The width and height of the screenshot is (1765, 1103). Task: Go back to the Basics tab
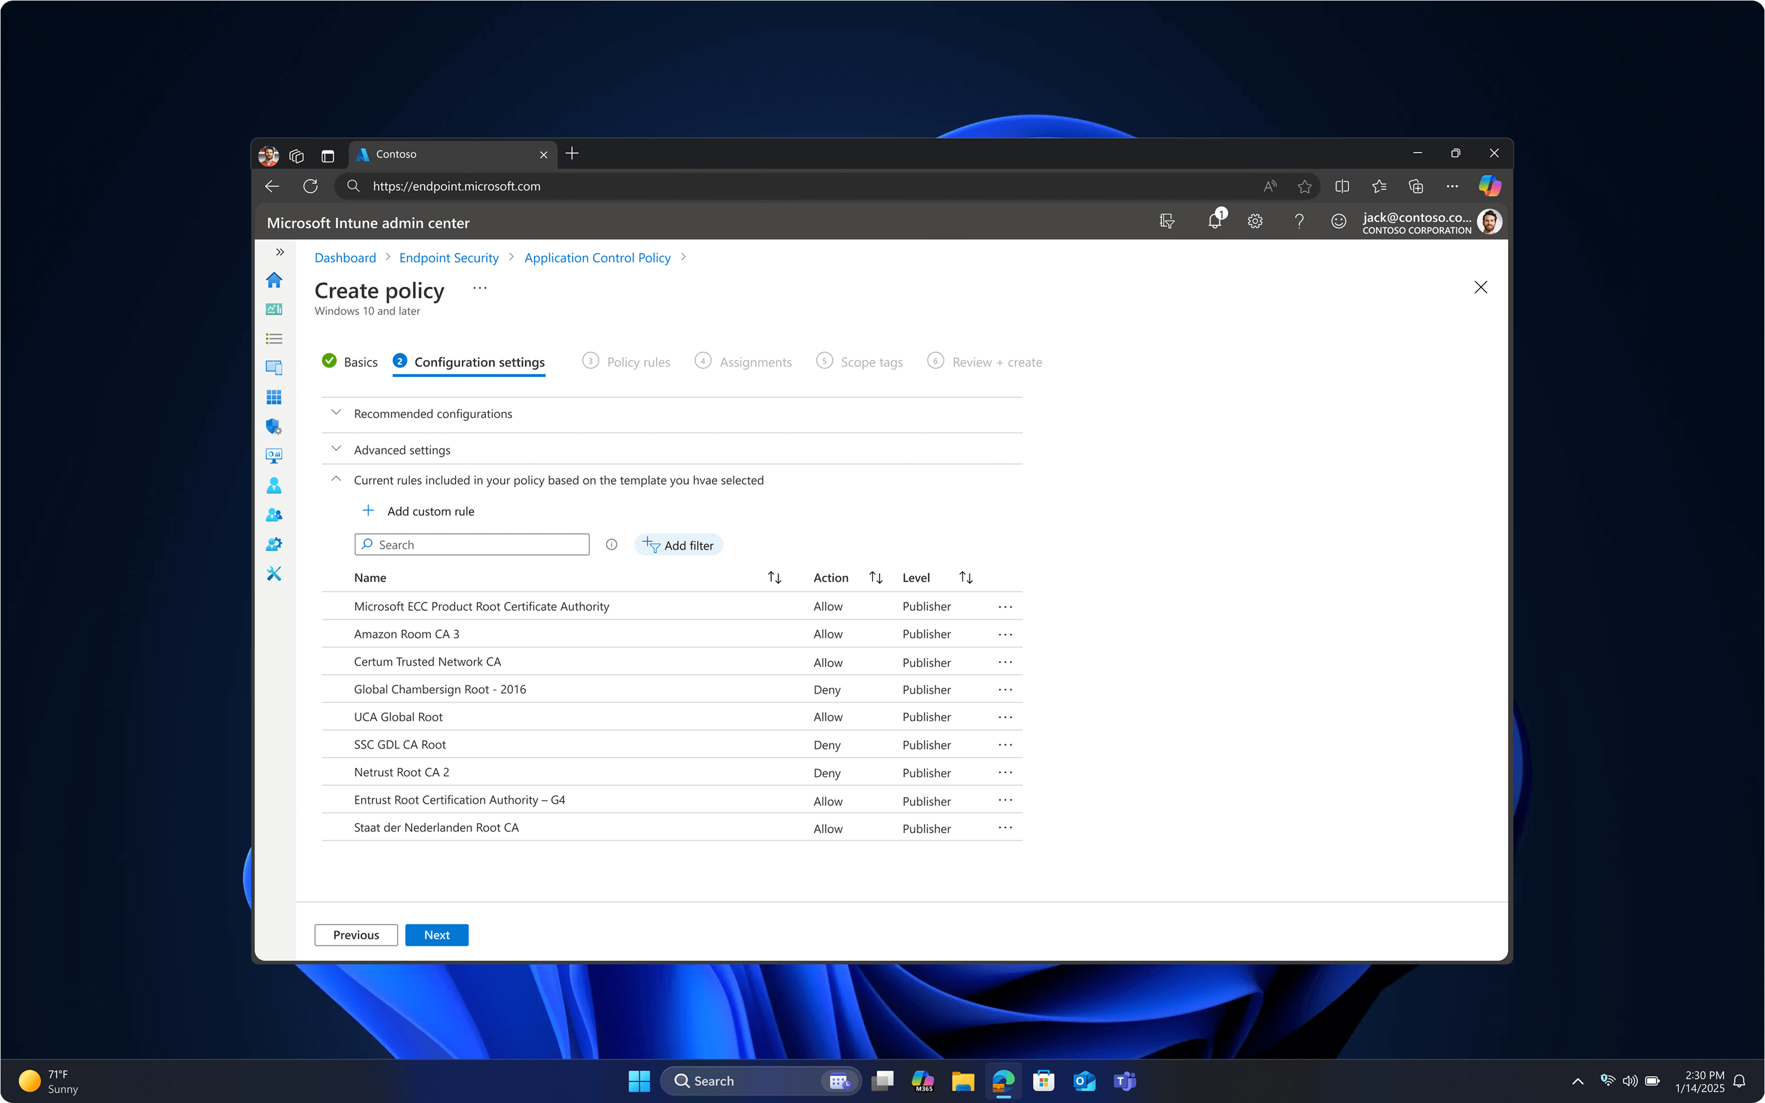coord(361,361)
